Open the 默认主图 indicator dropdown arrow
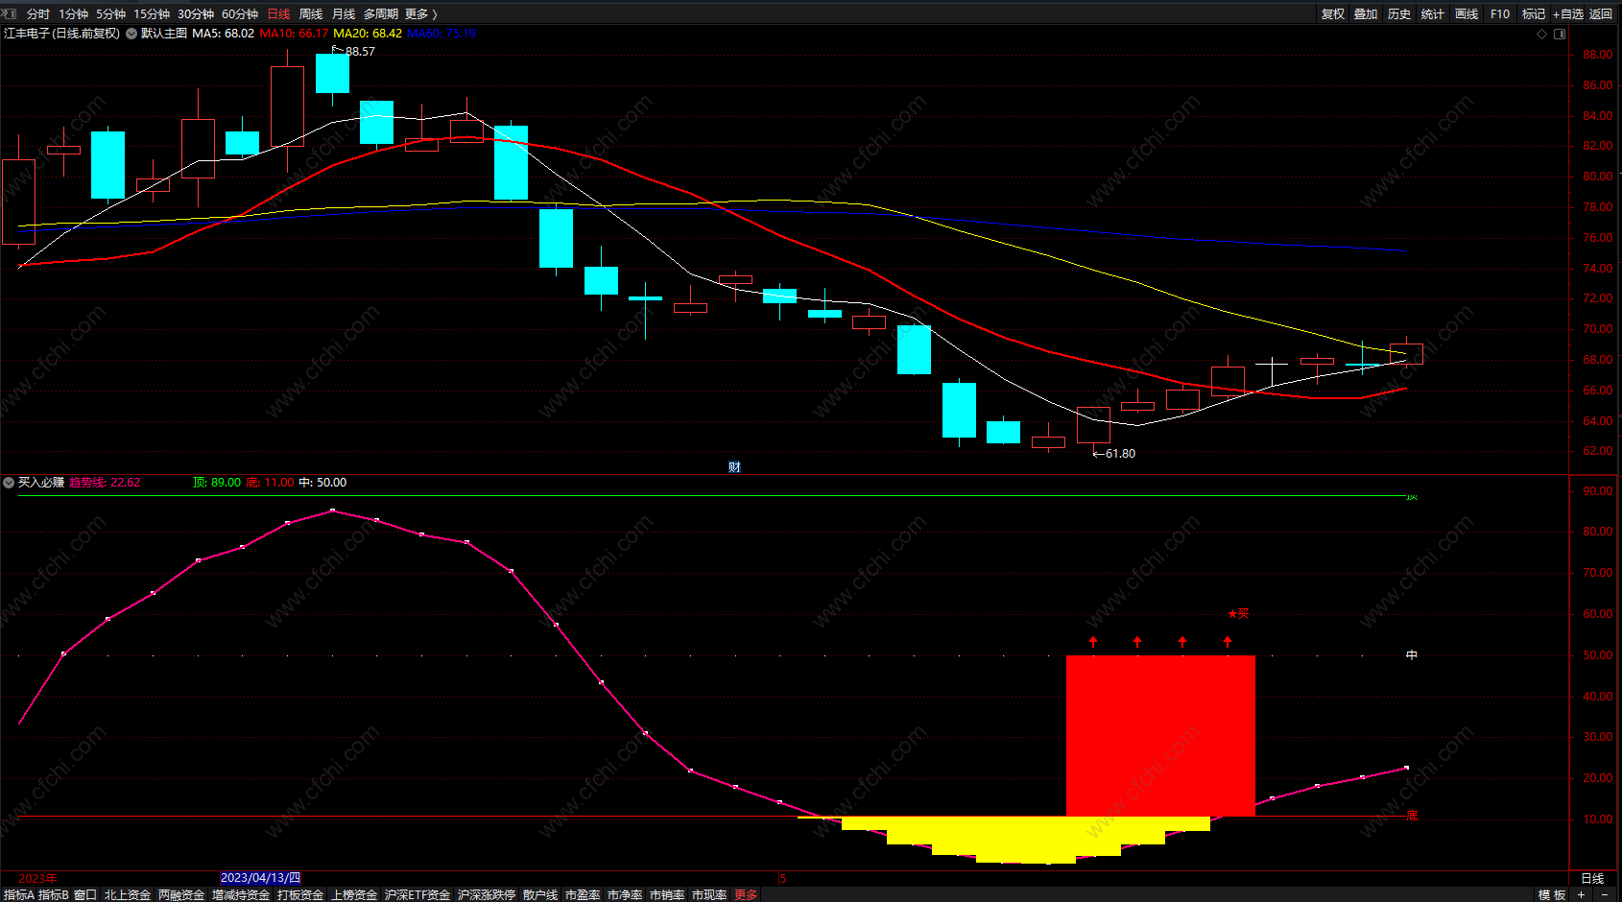 coord(131,34)
